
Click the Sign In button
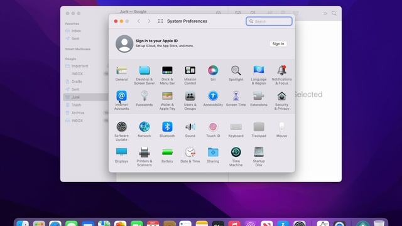pyautogui.click(x=278, y=44)
